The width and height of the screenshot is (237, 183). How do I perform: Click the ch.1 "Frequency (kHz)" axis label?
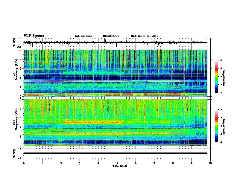coord(16,70)
